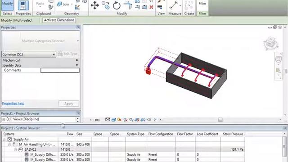Click the Linework tool in View panel
The height and width of the screenshot is (162, 288).
(x=160, y=7)
